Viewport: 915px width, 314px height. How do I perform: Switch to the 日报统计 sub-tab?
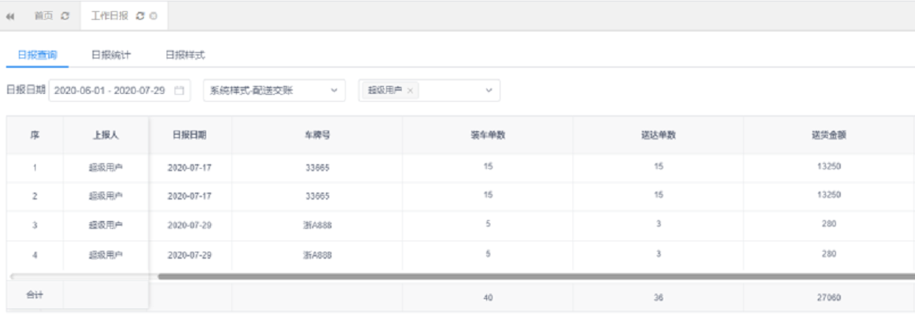pyautogui.click(x=111, y=55)
